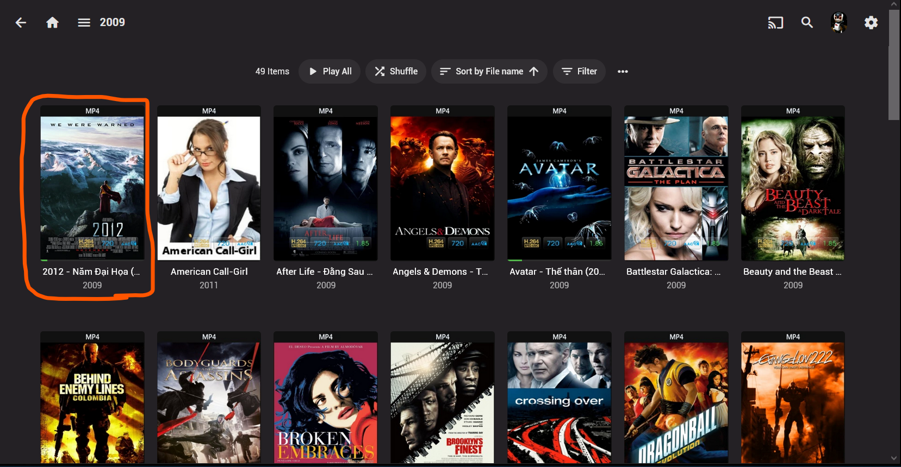
Task: Click the year 2009 under Beauty and the Beast
Action: pyautogui.click(x=793, y=285)
